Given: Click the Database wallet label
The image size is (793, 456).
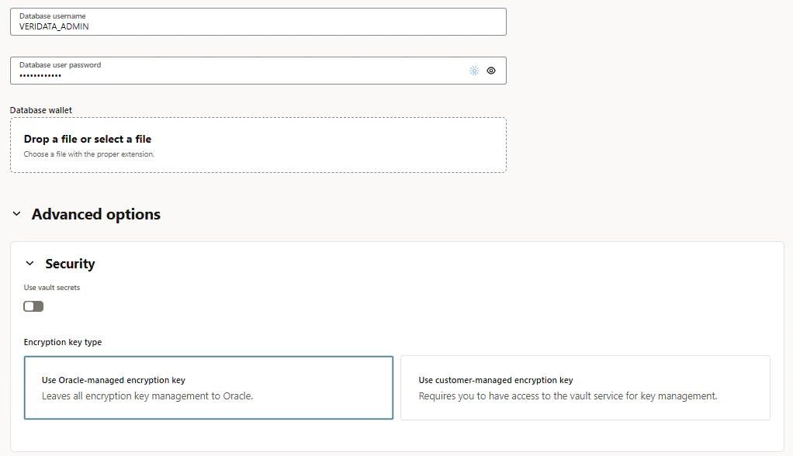Looking at the screenshot, I should point(41,110).
